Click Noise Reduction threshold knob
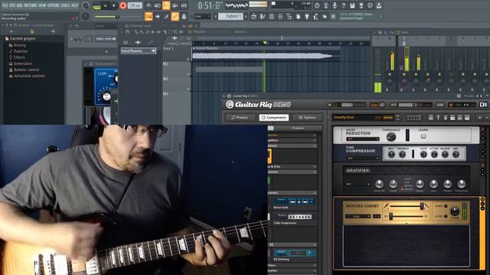 point(391,136)
